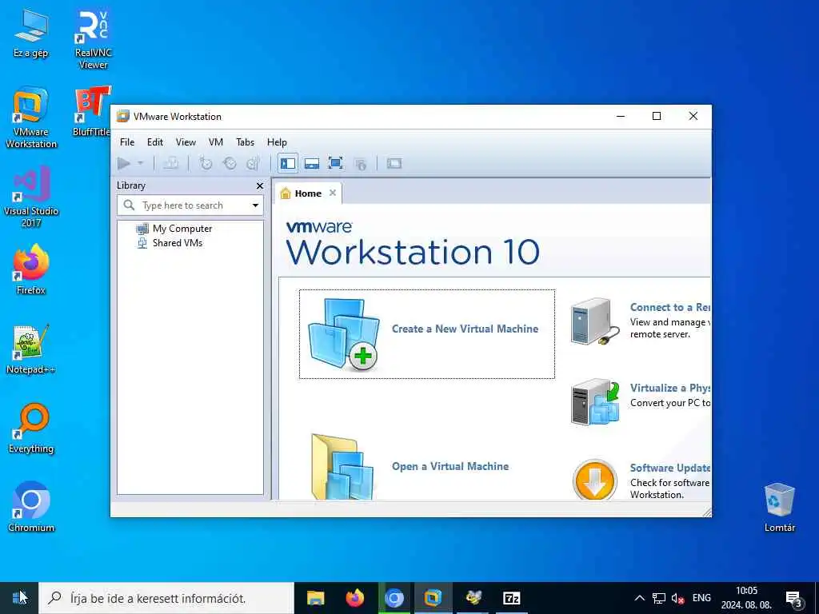
Task: Click the Windows taskbar search box
Action: point(166,598)
